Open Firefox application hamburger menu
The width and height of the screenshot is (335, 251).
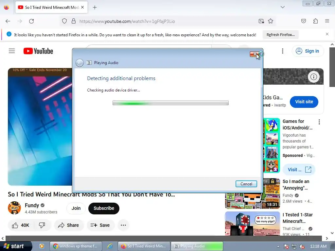(327, 21)
